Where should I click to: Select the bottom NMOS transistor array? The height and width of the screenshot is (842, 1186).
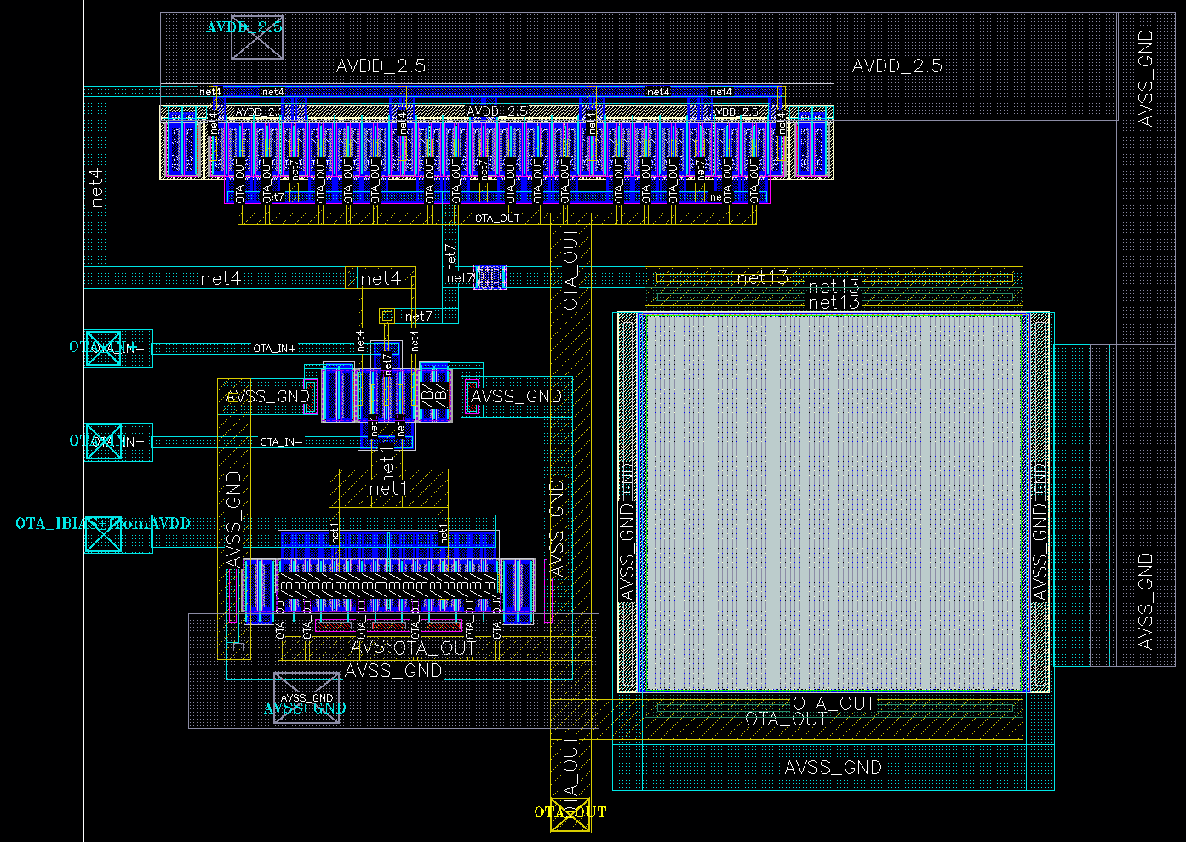[392, 587]
